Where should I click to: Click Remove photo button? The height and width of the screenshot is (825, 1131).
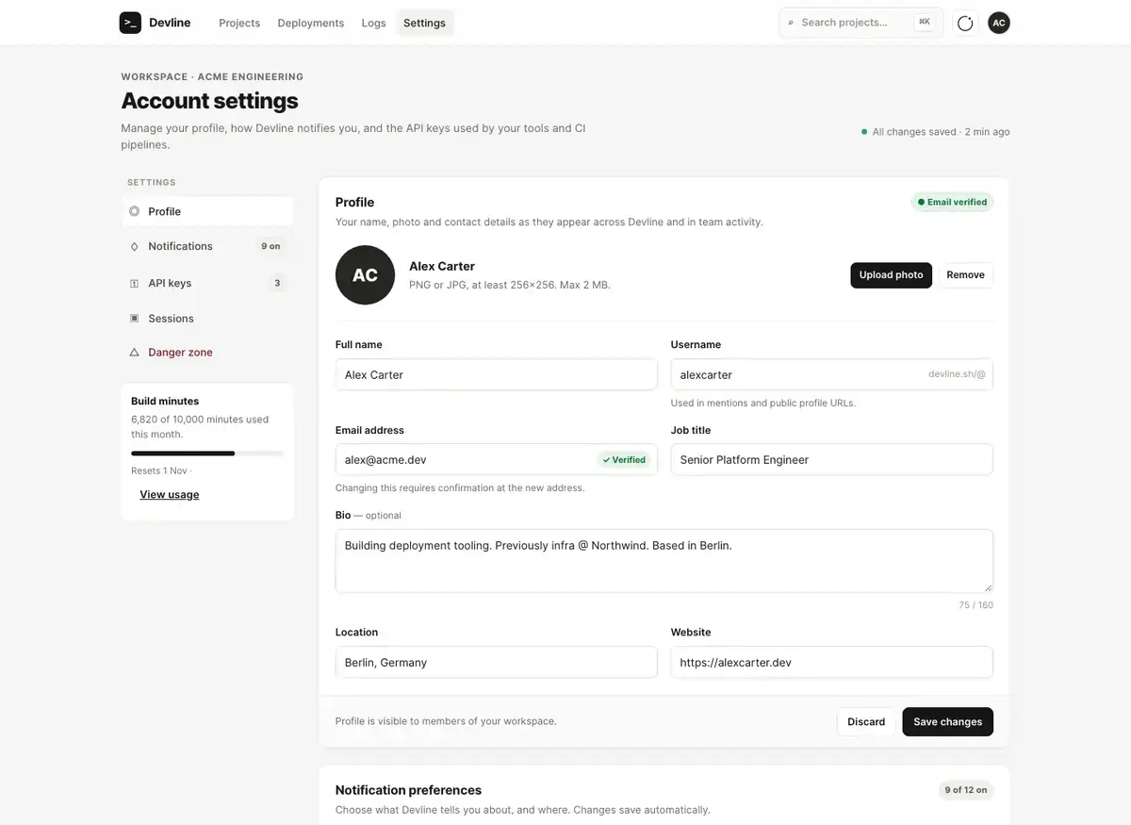click(x=966, y=275)
